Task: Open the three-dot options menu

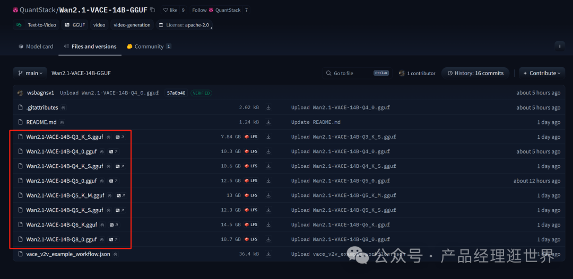Action: coord(560,46)
